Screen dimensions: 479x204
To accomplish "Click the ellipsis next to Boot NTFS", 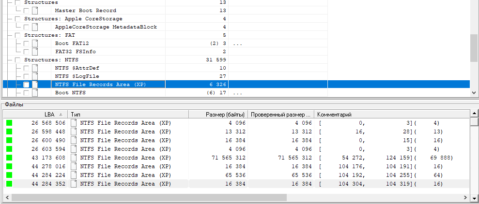I will point(237,94).
